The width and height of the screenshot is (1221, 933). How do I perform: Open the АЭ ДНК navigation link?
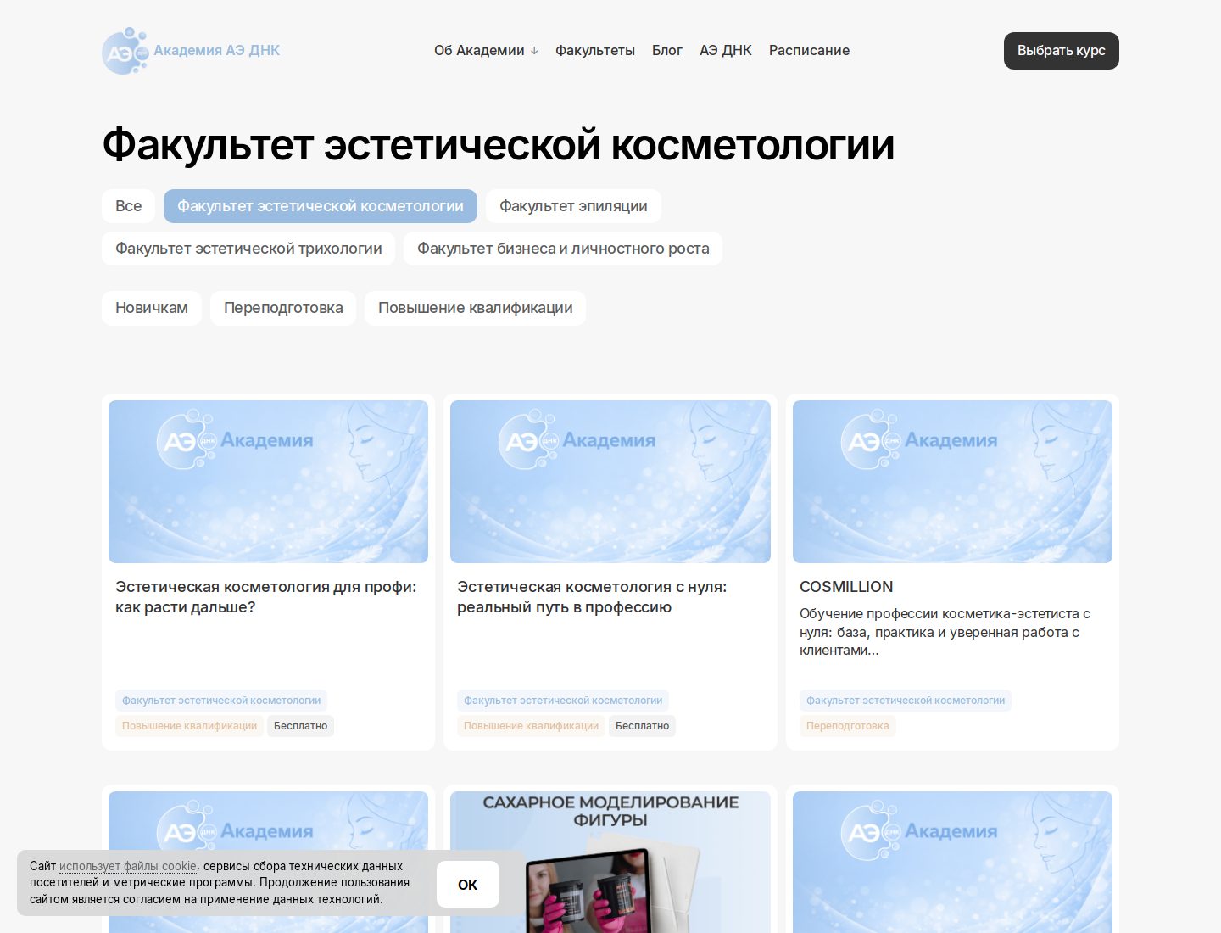(x=726, y=50)
